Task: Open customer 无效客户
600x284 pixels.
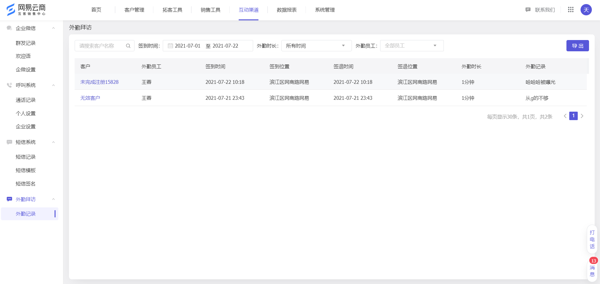Action: (x=90, y=98)
